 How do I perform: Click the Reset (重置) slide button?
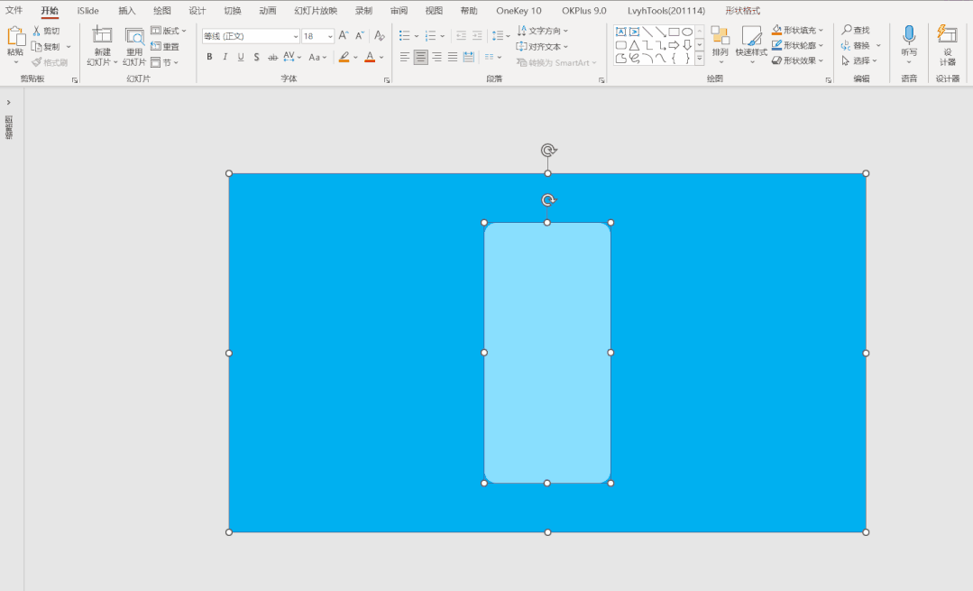click(x=165, y=47)
